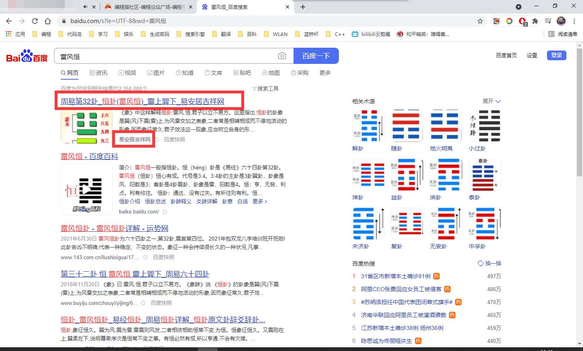
Task: Open the 和平精英 Weibo bookmark
Action: [423, 34]
